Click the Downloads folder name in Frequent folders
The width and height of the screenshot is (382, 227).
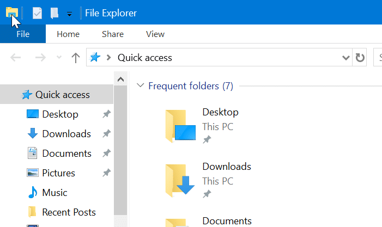(x=227, y=167)
